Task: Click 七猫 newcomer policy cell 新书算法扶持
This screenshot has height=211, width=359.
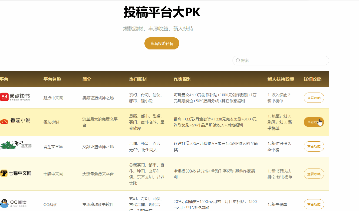Action: pyautogui.click(x=280, y=174)
